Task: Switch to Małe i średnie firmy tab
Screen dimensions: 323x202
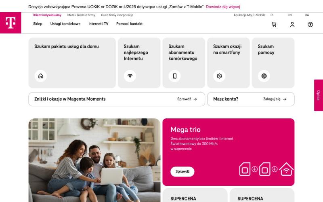Action: point(81,15)
